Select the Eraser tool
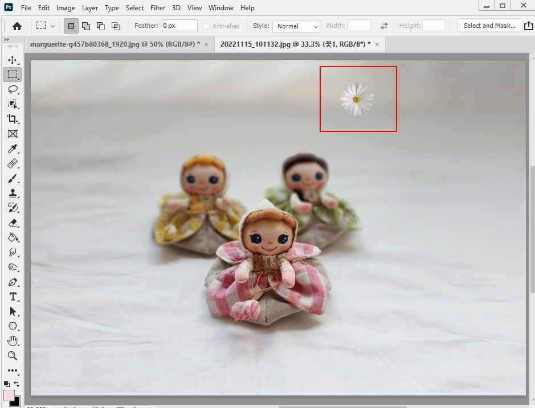Image resolution: width=535 pixels, height=408 pixels. click(x=13, y=223)
